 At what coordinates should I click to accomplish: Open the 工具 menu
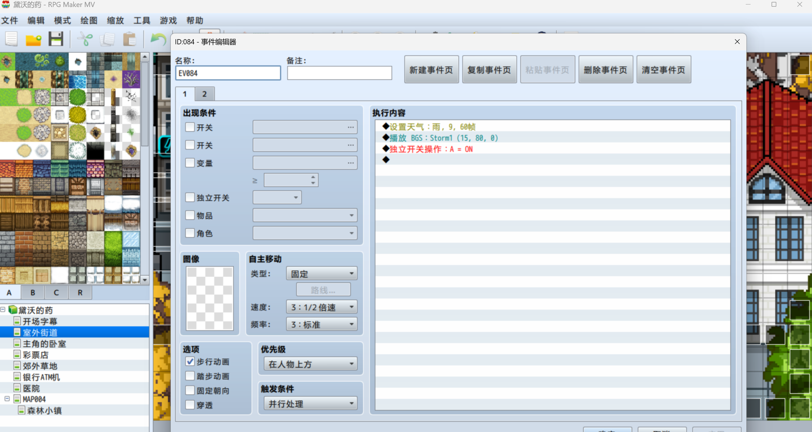(141, 21)
